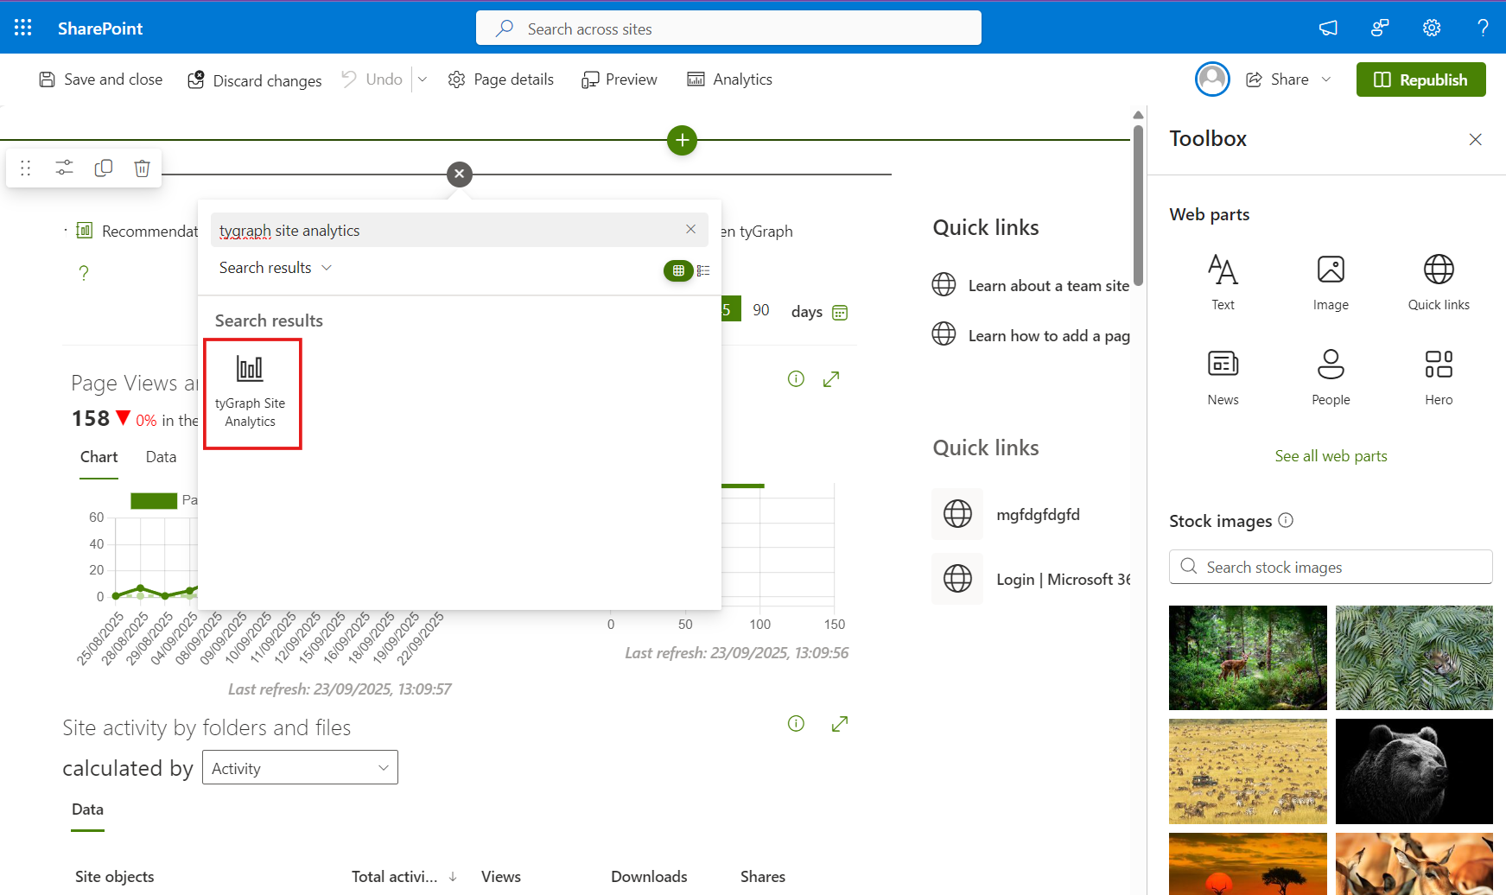This screenshot has height=895, width=1506.
Task: Add a new section with the green plus
Action: [682, 140]
